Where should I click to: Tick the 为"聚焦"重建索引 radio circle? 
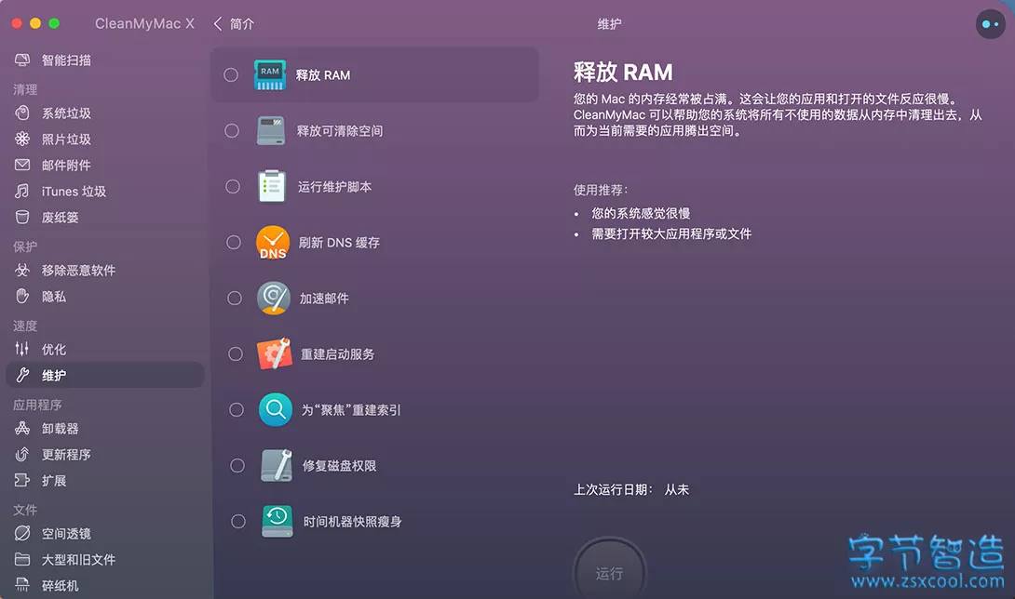point(237,409)
